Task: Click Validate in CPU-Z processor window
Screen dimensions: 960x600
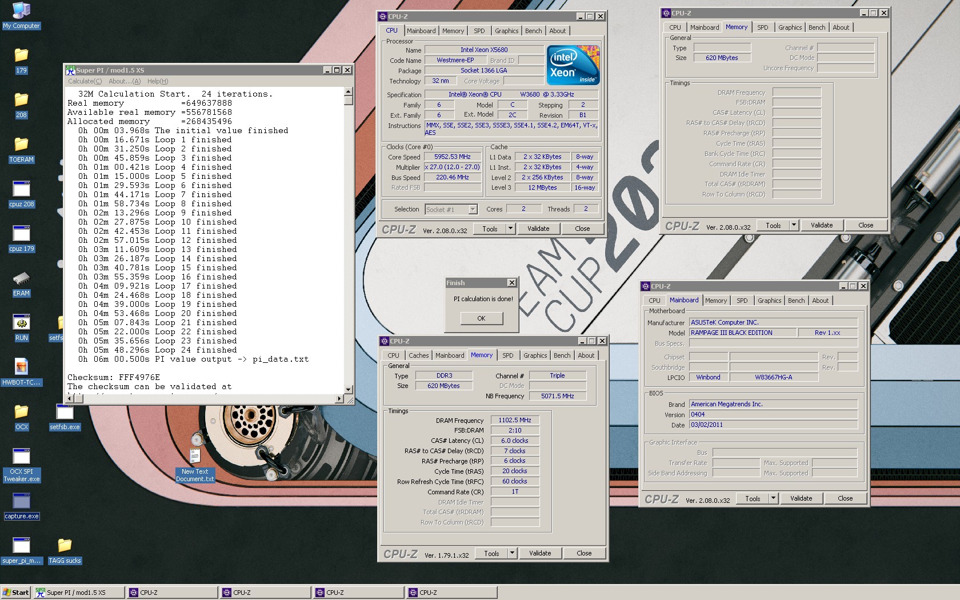Action: point(538,229)
